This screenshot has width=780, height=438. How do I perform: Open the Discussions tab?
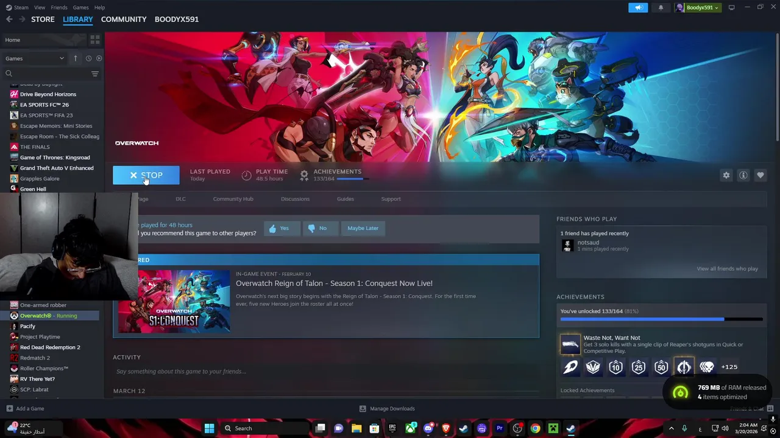[x=295, y=199]
